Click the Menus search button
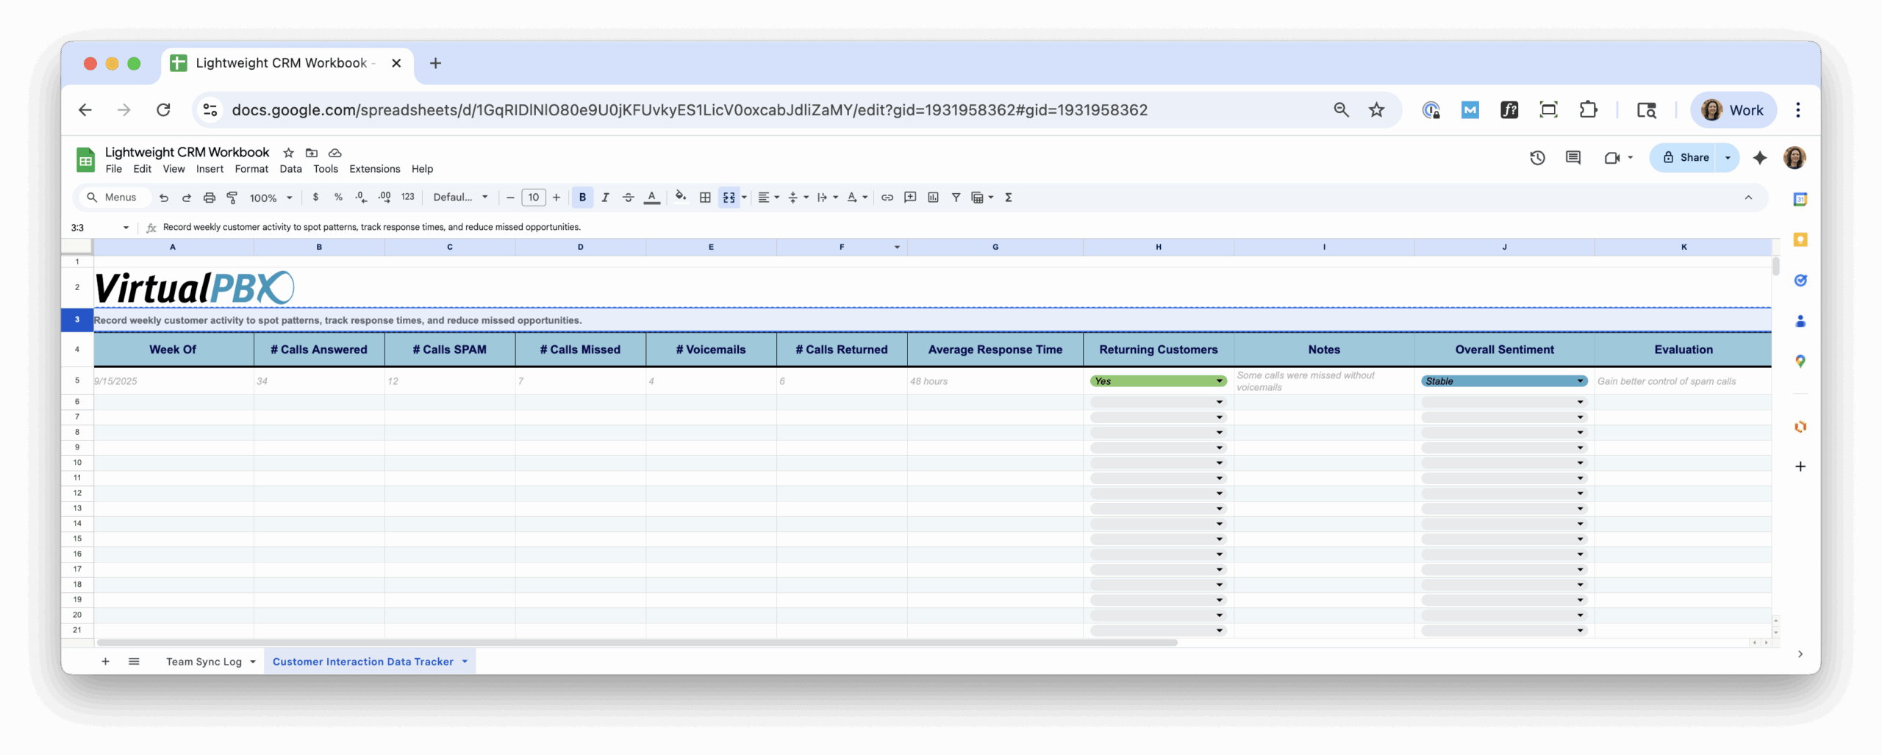Image resolution: width=1882 pixels, height=755 pixels. (x=112, y=198)
